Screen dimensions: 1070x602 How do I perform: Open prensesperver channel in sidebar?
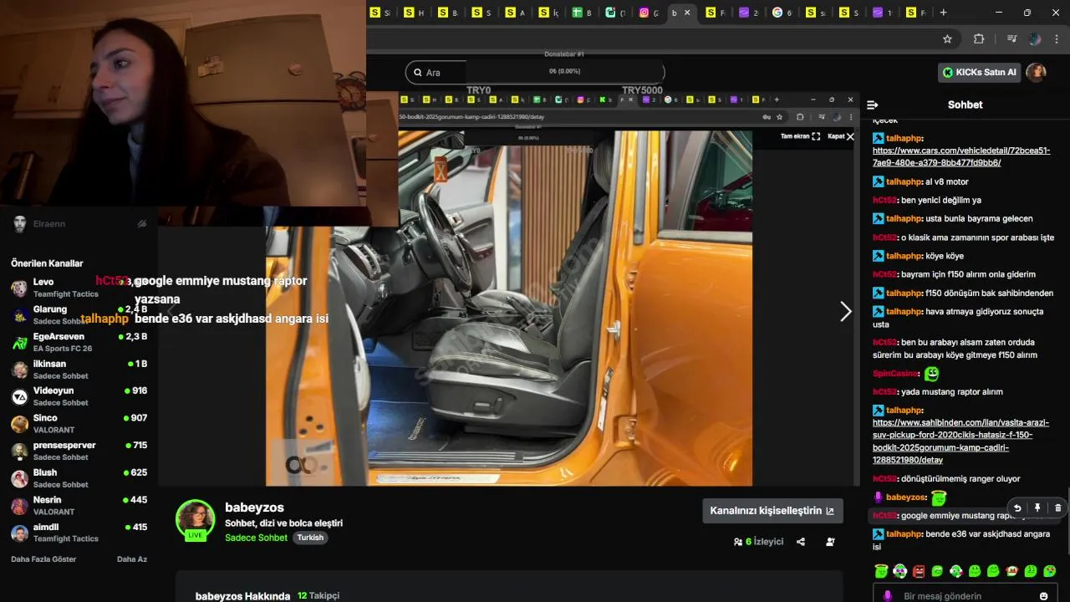(79, 451)
